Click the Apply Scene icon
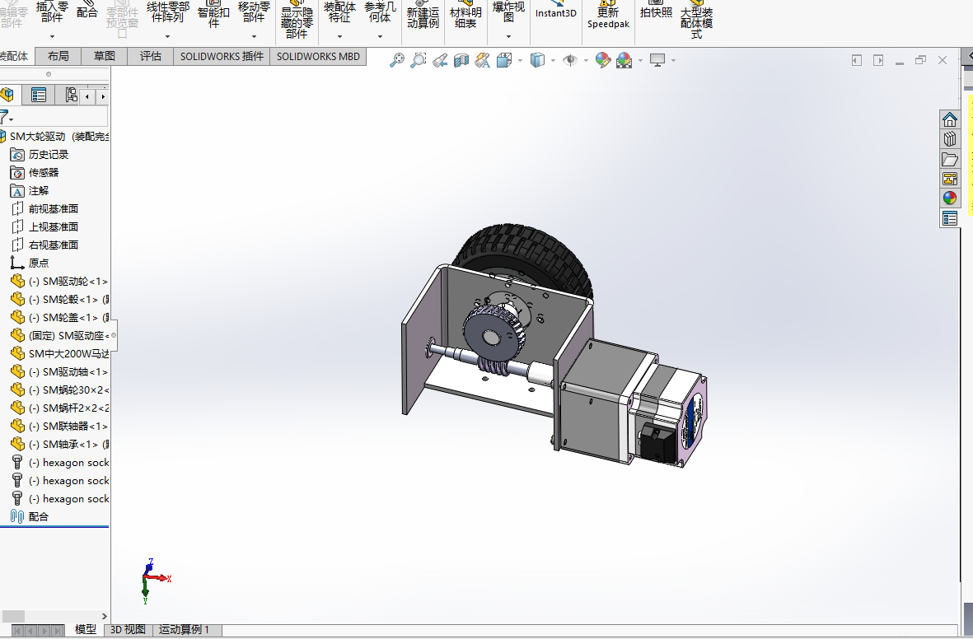The height and width of the screenshot is (639, 973). click(624, 60)
